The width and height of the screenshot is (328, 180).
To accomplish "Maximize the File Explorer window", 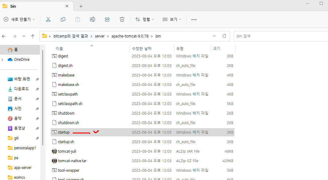I will tap(321, 3).
